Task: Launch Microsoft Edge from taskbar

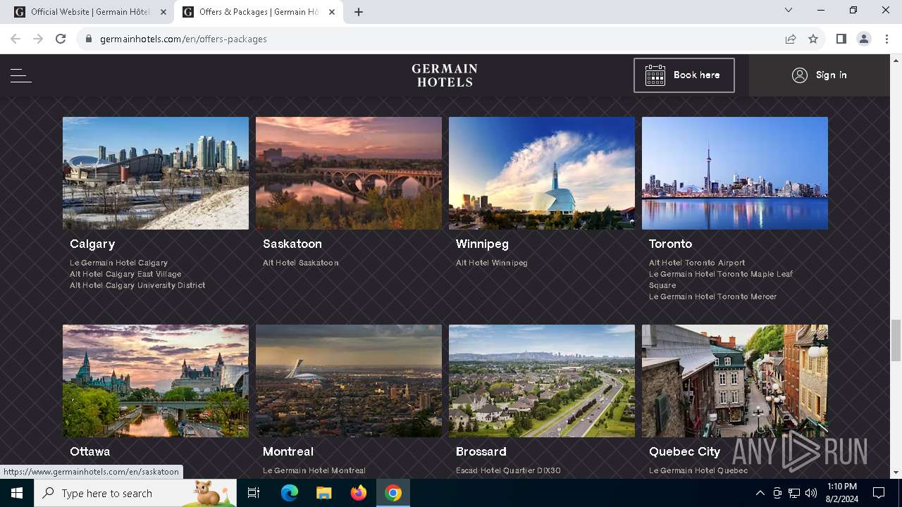Action: (290, 493)
